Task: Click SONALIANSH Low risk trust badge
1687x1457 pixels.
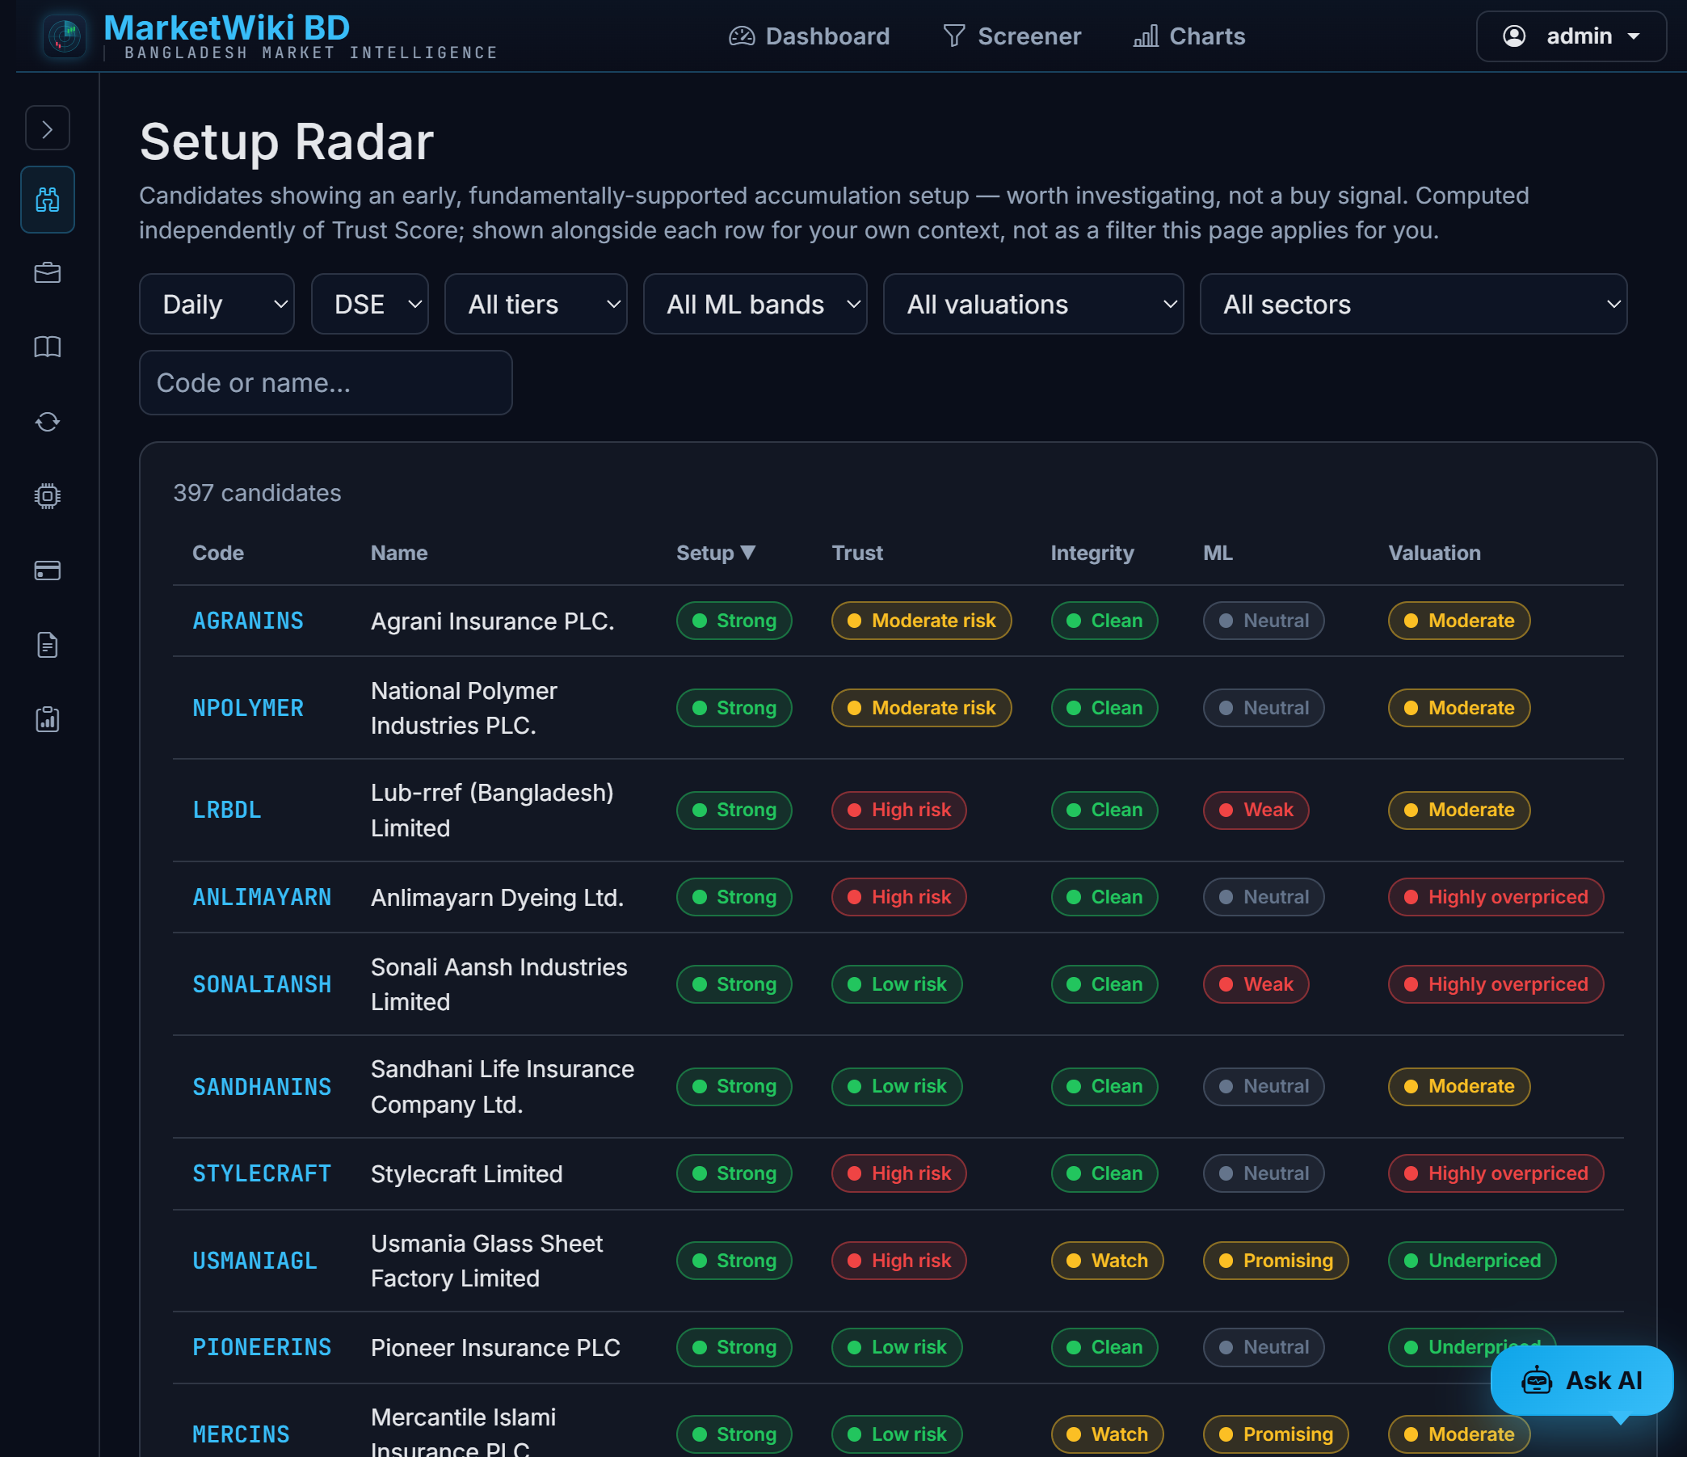Action: [x=897, y=983]
